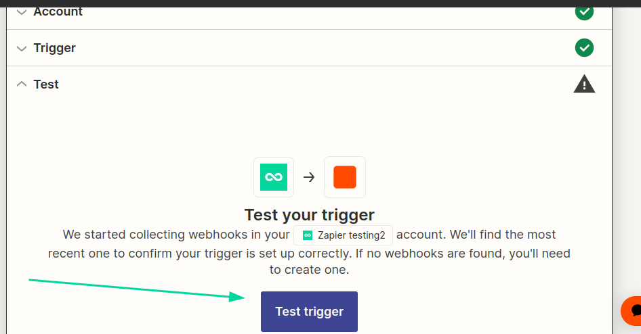641x334 pixels.
Task: Click the Trigger green checkmark icon
Action: pos(583,48)
